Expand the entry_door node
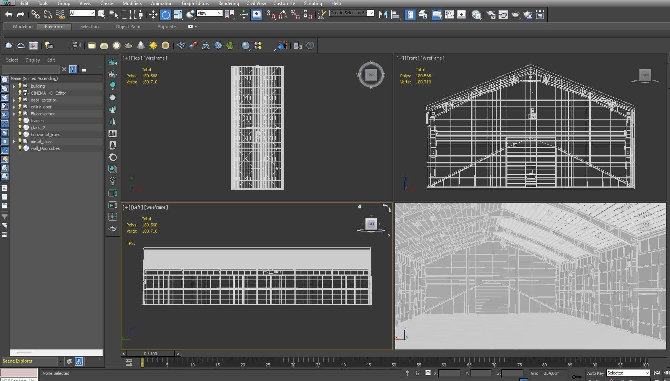 pyautogui.click(x=14, y=107)
